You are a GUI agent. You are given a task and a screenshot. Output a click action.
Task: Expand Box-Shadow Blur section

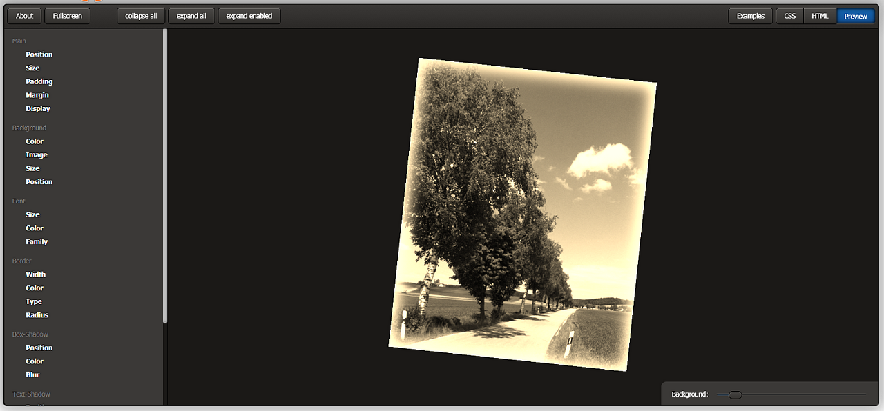tap(32, 375)
